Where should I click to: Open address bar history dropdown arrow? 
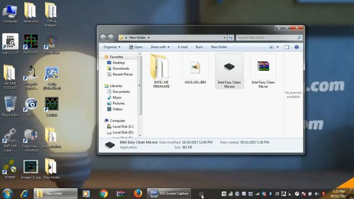224,38
